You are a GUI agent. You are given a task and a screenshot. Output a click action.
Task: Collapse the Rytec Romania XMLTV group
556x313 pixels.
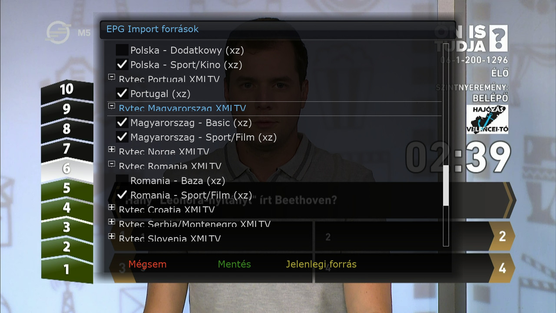click(112, 164)
